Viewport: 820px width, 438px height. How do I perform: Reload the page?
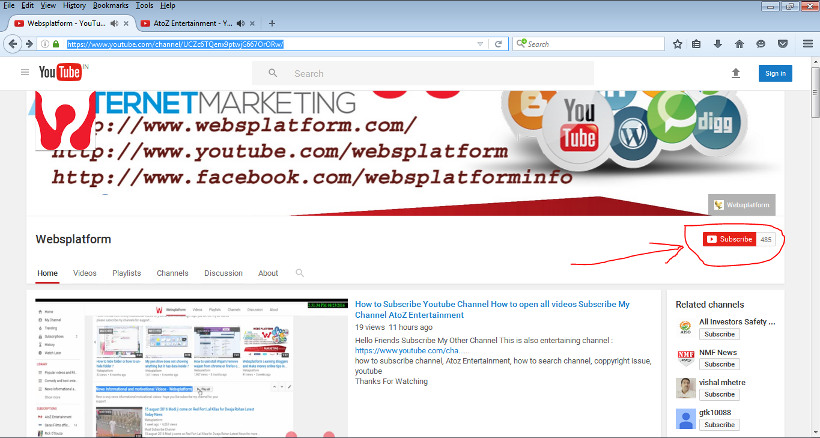(x=498, y=43)
